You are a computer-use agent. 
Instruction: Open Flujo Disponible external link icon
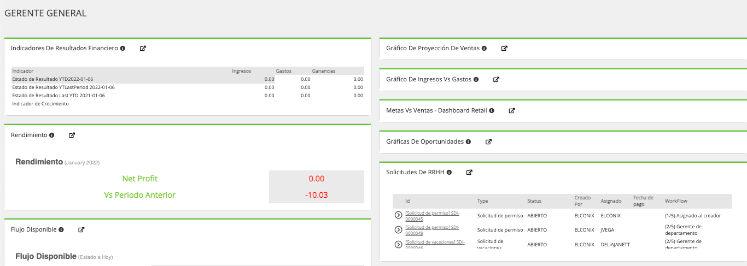coord(81,229)
